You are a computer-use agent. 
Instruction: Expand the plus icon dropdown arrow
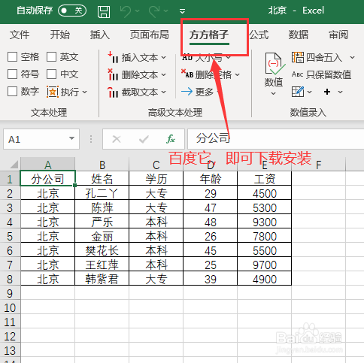340,92
